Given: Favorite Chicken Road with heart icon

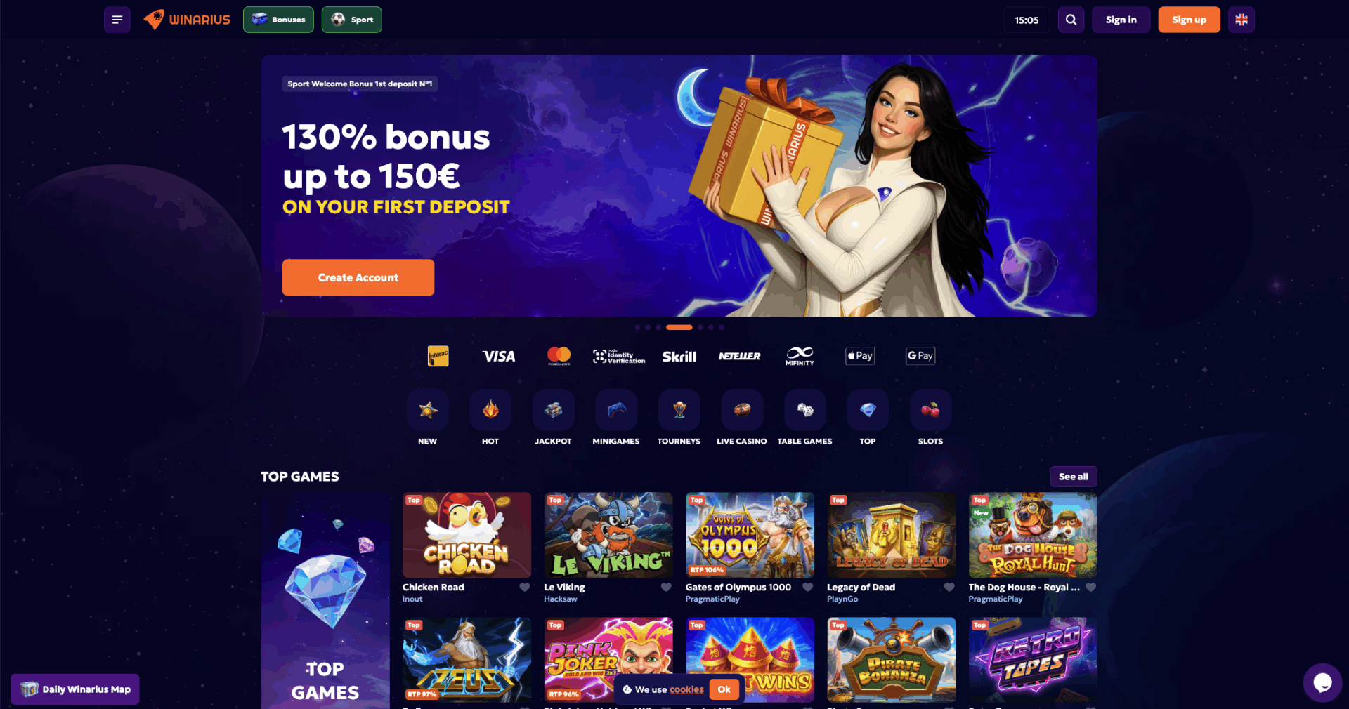Looking at the screenshot, I should tap(525, 588).
